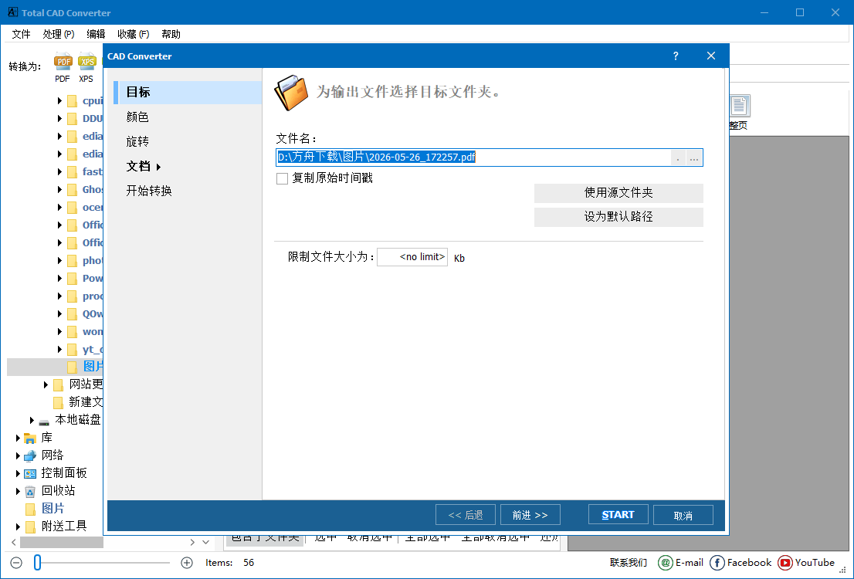Open the 文件 menu

[x=22, y=34]
